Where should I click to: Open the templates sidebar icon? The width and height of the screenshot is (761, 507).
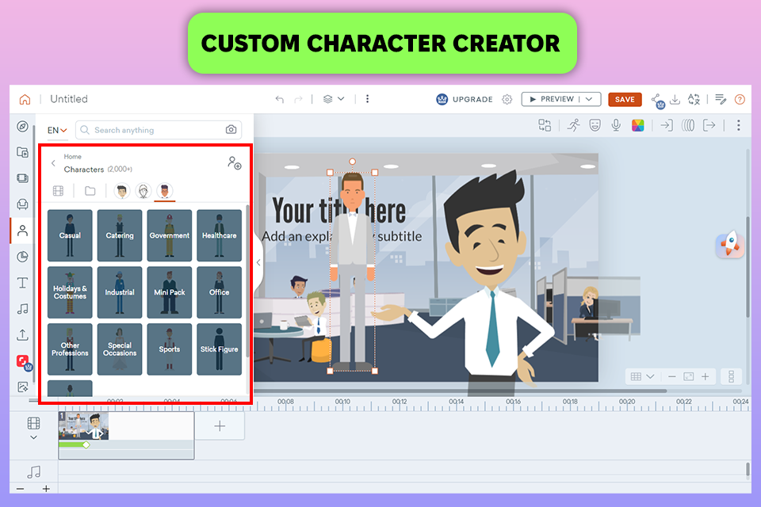pos(22,152)
